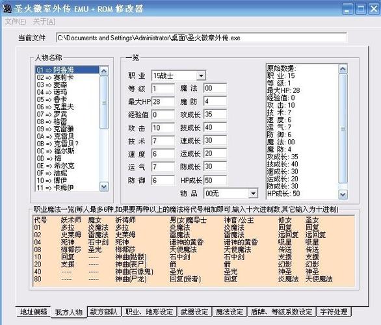Click the 攻成长 input field

click(215, 114)
